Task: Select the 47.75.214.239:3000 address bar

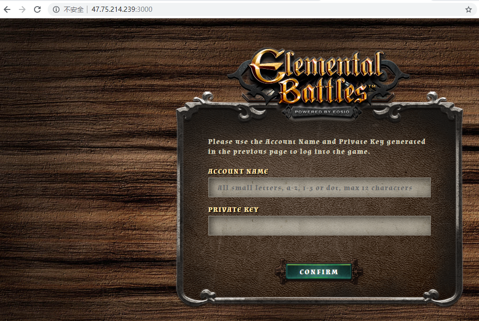Action: 122,9
